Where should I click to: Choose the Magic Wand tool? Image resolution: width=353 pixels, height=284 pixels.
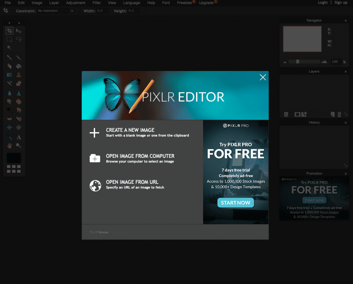[9, 48]
